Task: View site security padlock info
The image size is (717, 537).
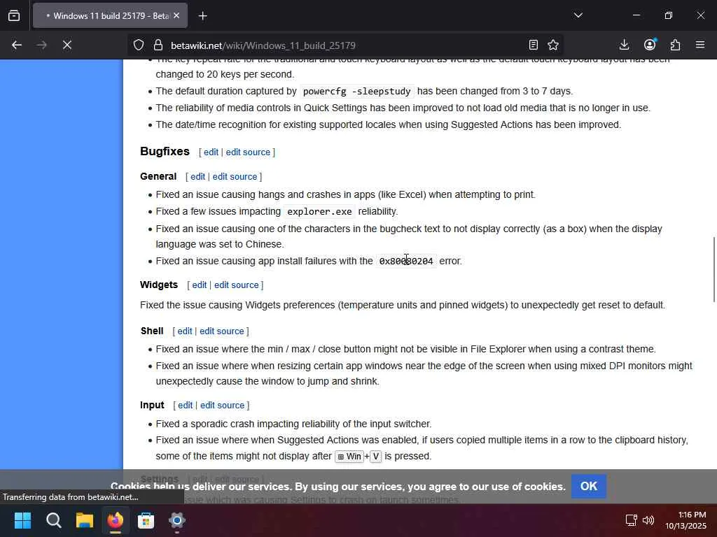Action: (x=158, y=45)
